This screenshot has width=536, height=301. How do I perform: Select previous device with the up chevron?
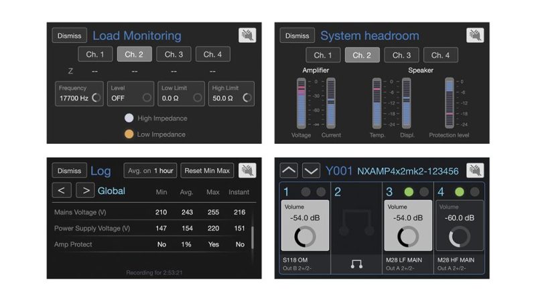pos(289,171)
